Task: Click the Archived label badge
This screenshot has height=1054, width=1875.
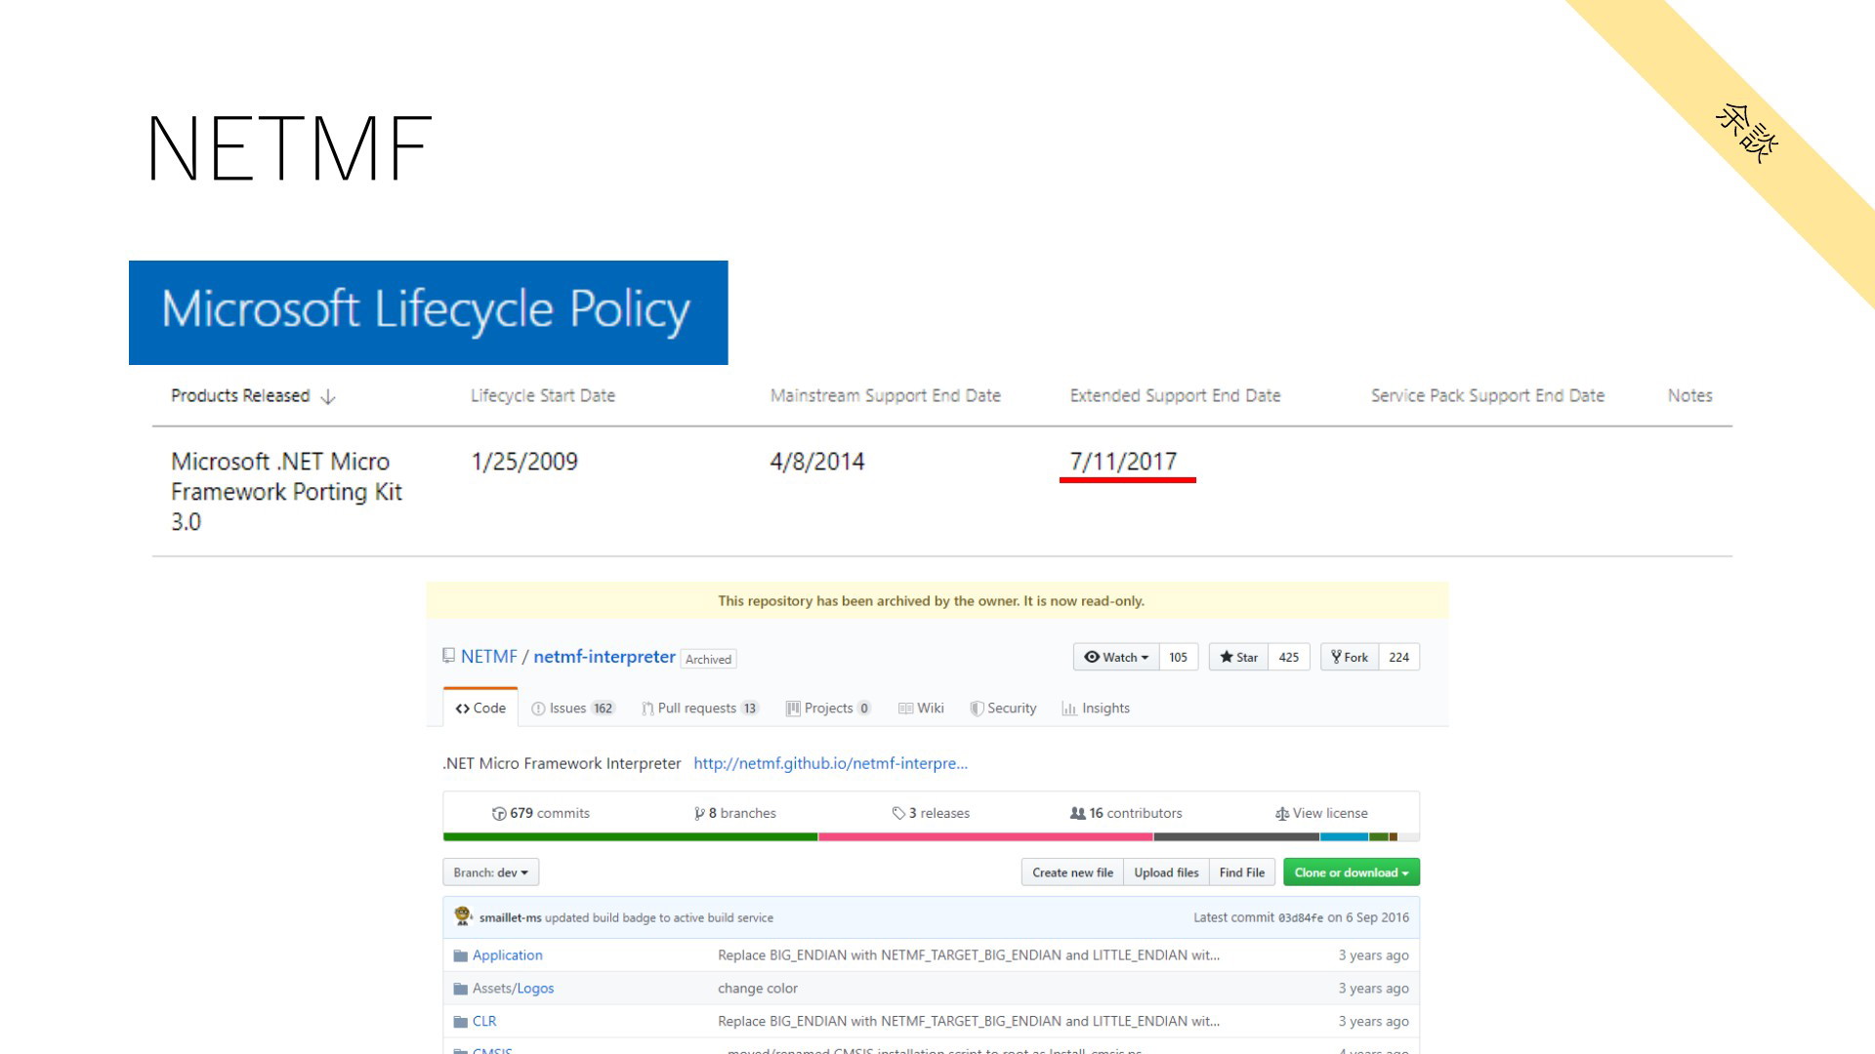Action: click(708, 659)
